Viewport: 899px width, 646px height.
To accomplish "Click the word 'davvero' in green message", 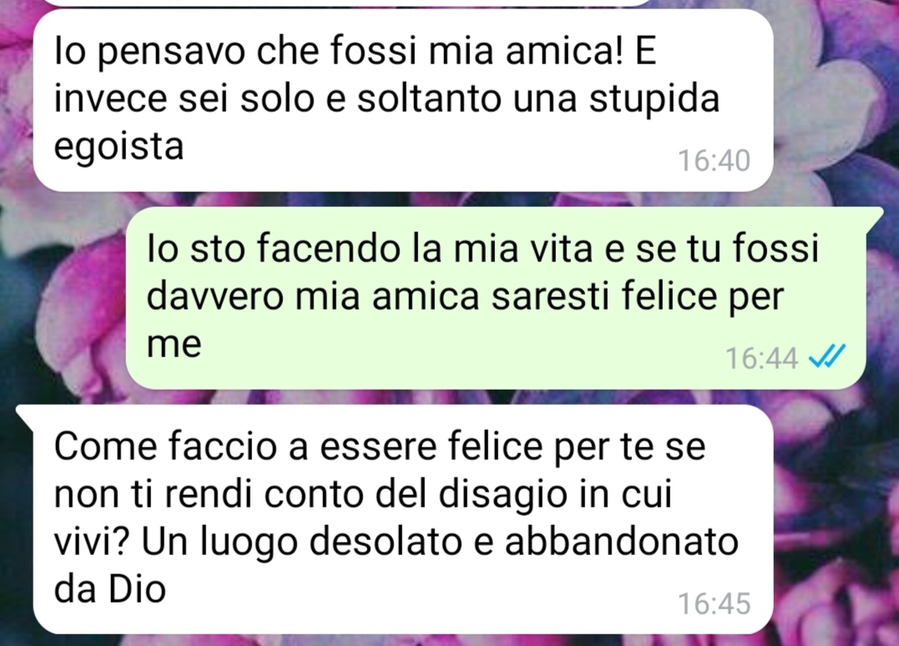I will click(215, 297).
